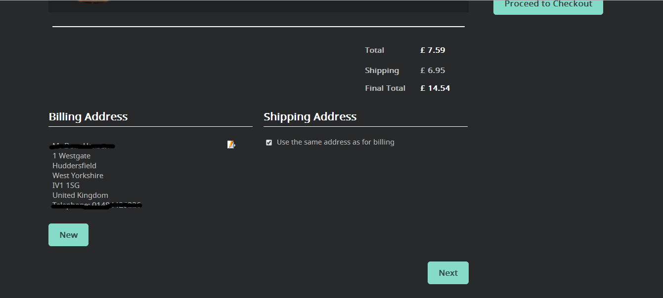663x298 pixels.
Task: Click the Billing Address heading
Action: (88, 117)
